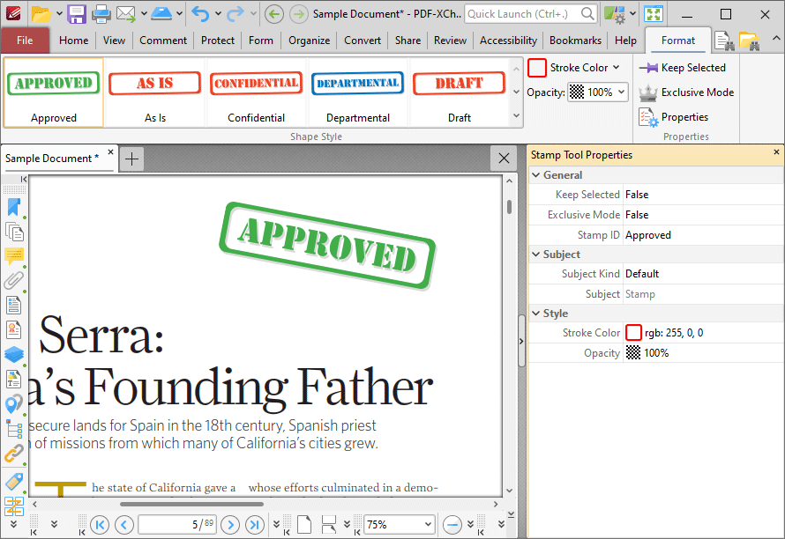The width and height of the screenshot is (785, 539).
Task: Open the Attachments paperclip pane
Action: [14, 280]
